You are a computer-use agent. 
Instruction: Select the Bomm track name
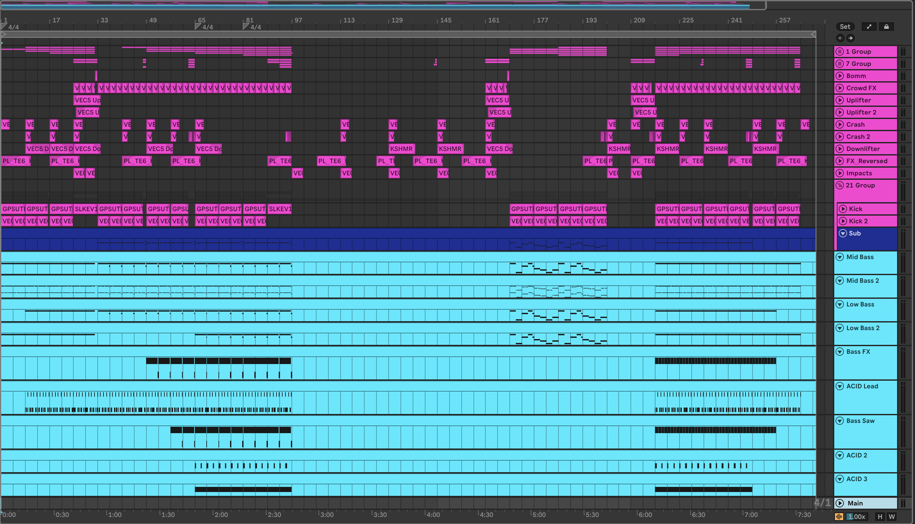856,76
